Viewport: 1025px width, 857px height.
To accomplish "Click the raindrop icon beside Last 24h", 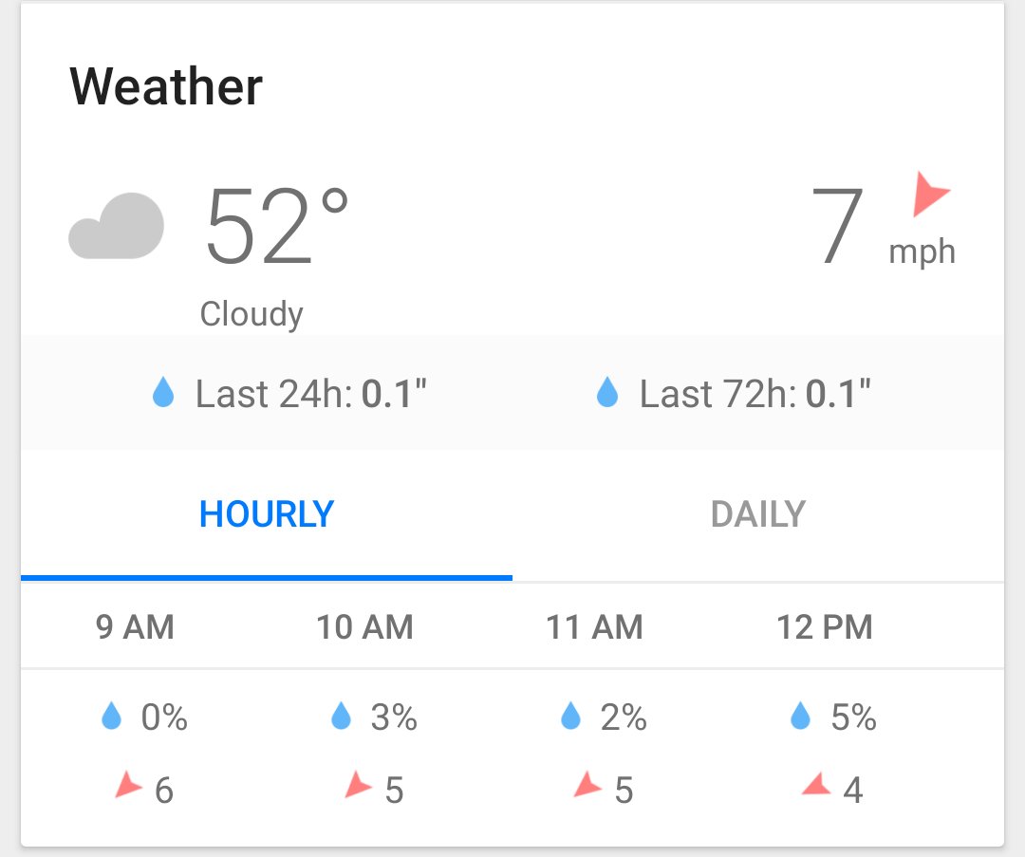I will 163,392.
